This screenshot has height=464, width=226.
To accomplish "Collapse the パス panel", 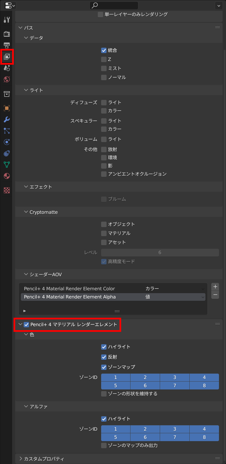I will pos(20,28).
